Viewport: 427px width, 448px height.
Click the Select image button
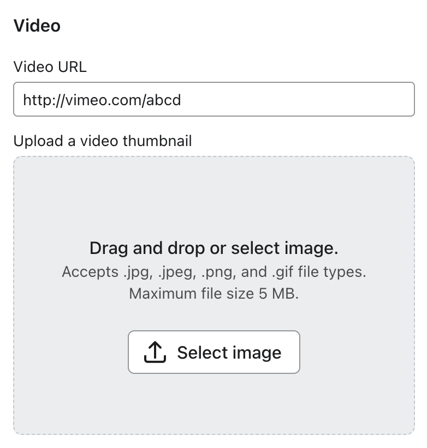pyautogui.click(x=213, y=352)
